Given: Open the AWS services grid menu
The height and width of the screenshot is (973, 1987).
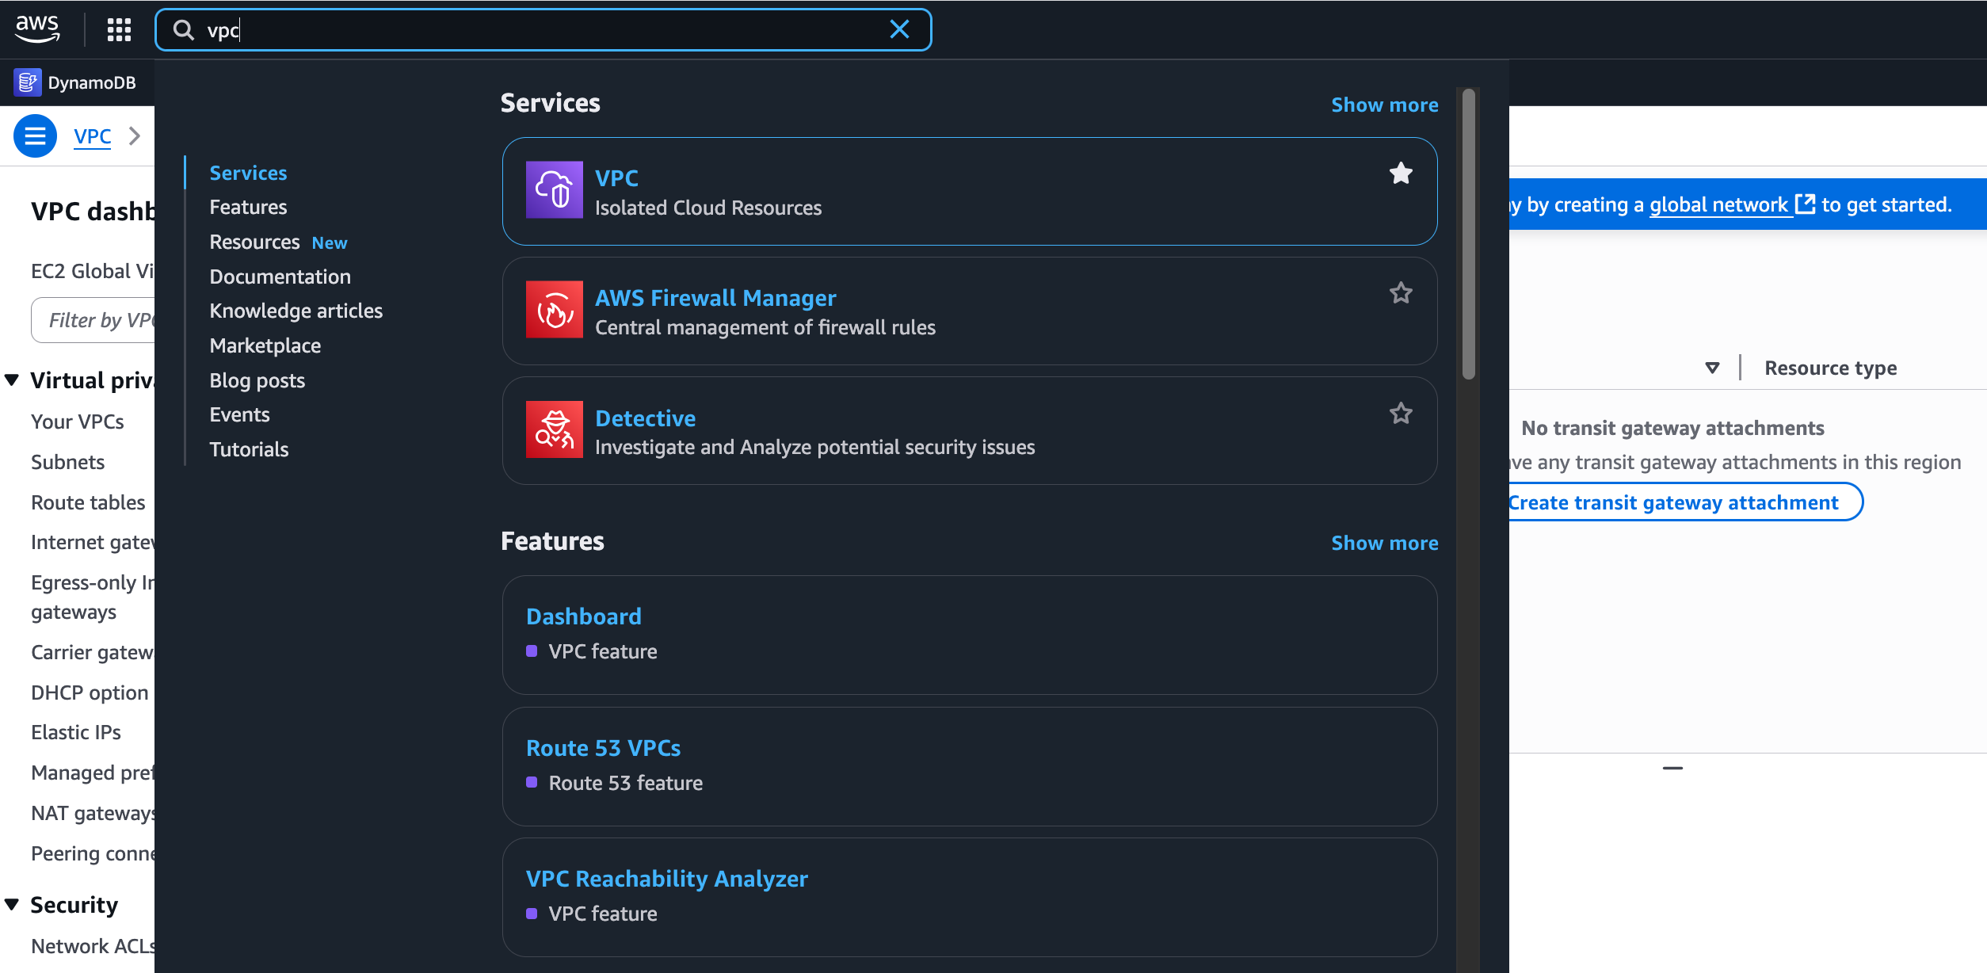Looking at the screenshot, I should coord(117,29).
